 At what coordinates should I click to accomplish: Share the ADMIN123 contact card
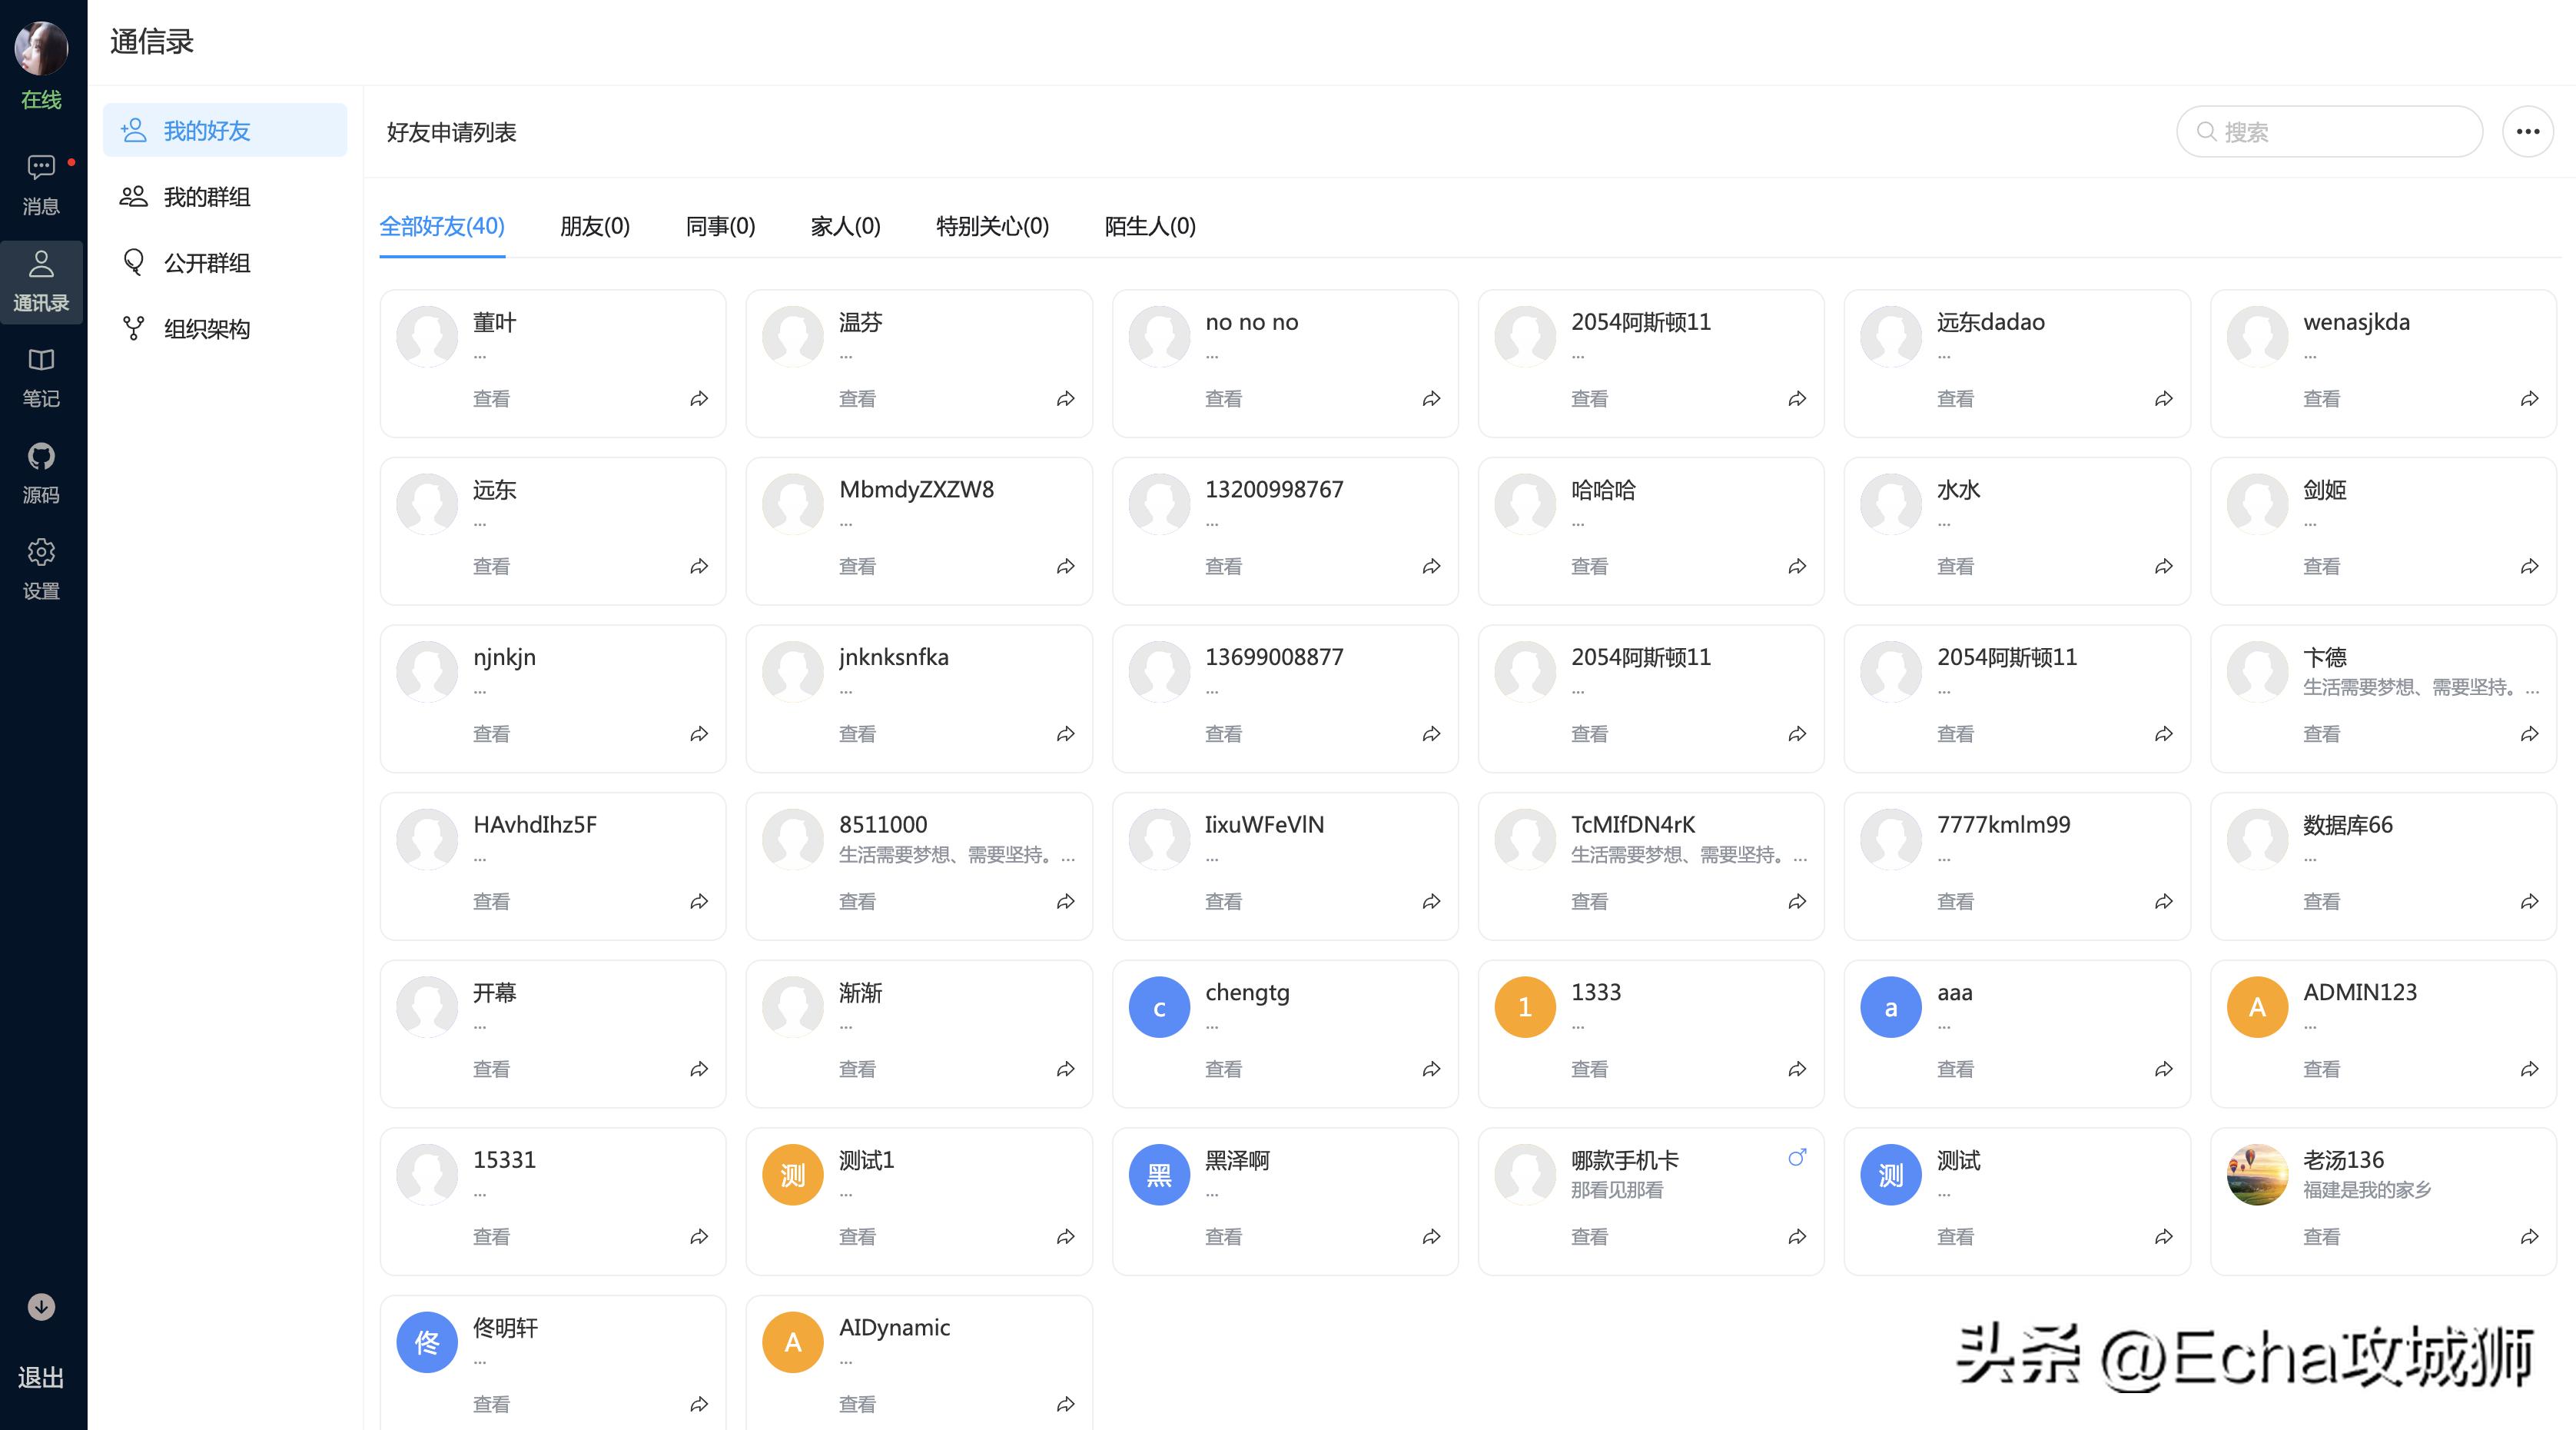point(2529,1069)
